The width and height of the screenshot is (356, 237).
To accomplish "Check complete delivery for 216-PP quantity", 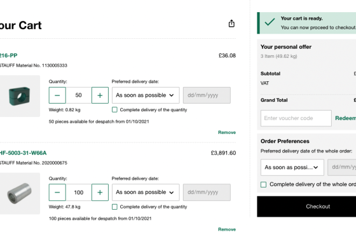I will click(114, 110).
